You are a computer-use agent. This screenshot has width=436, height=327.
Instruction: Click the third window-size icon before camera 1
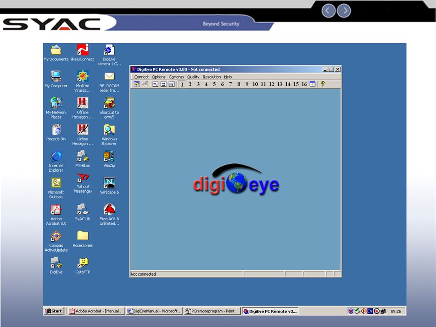click(172, 84)
